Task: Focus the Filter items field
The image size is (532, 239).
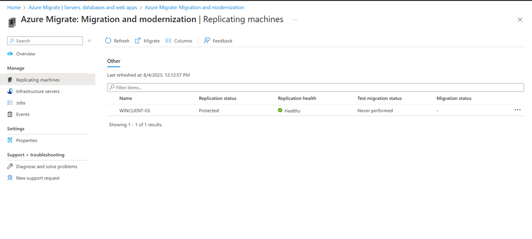Action: pos(315,87)
